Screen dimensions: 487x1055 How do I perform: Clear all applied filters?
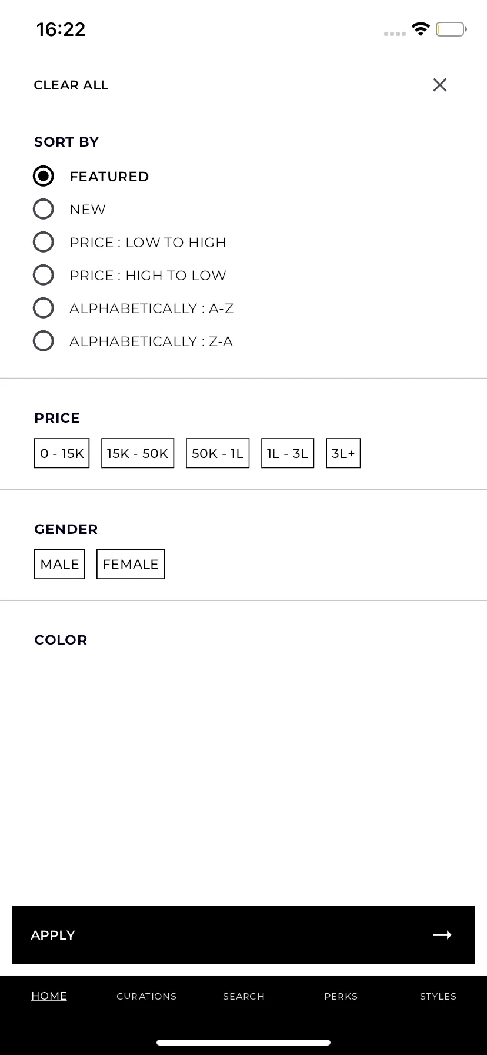[71, 85]
